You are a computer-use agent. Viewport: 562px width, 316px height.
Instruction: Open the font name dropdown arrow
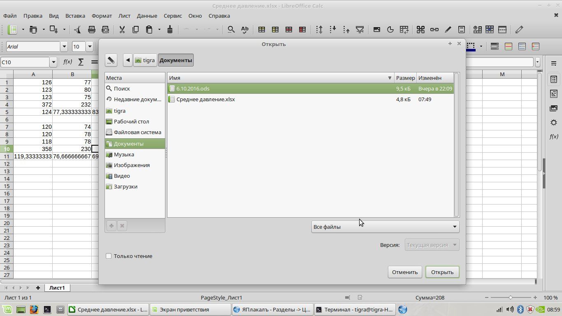click(x=64, y=46)
